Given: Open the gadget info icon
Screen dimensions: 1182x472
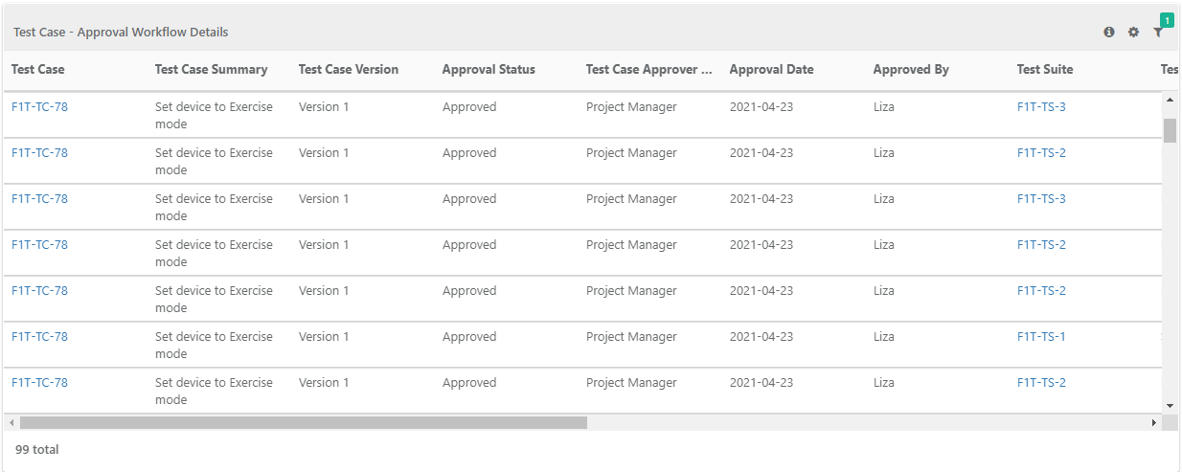Looking at the screenshot, I should coord(1109,32).
